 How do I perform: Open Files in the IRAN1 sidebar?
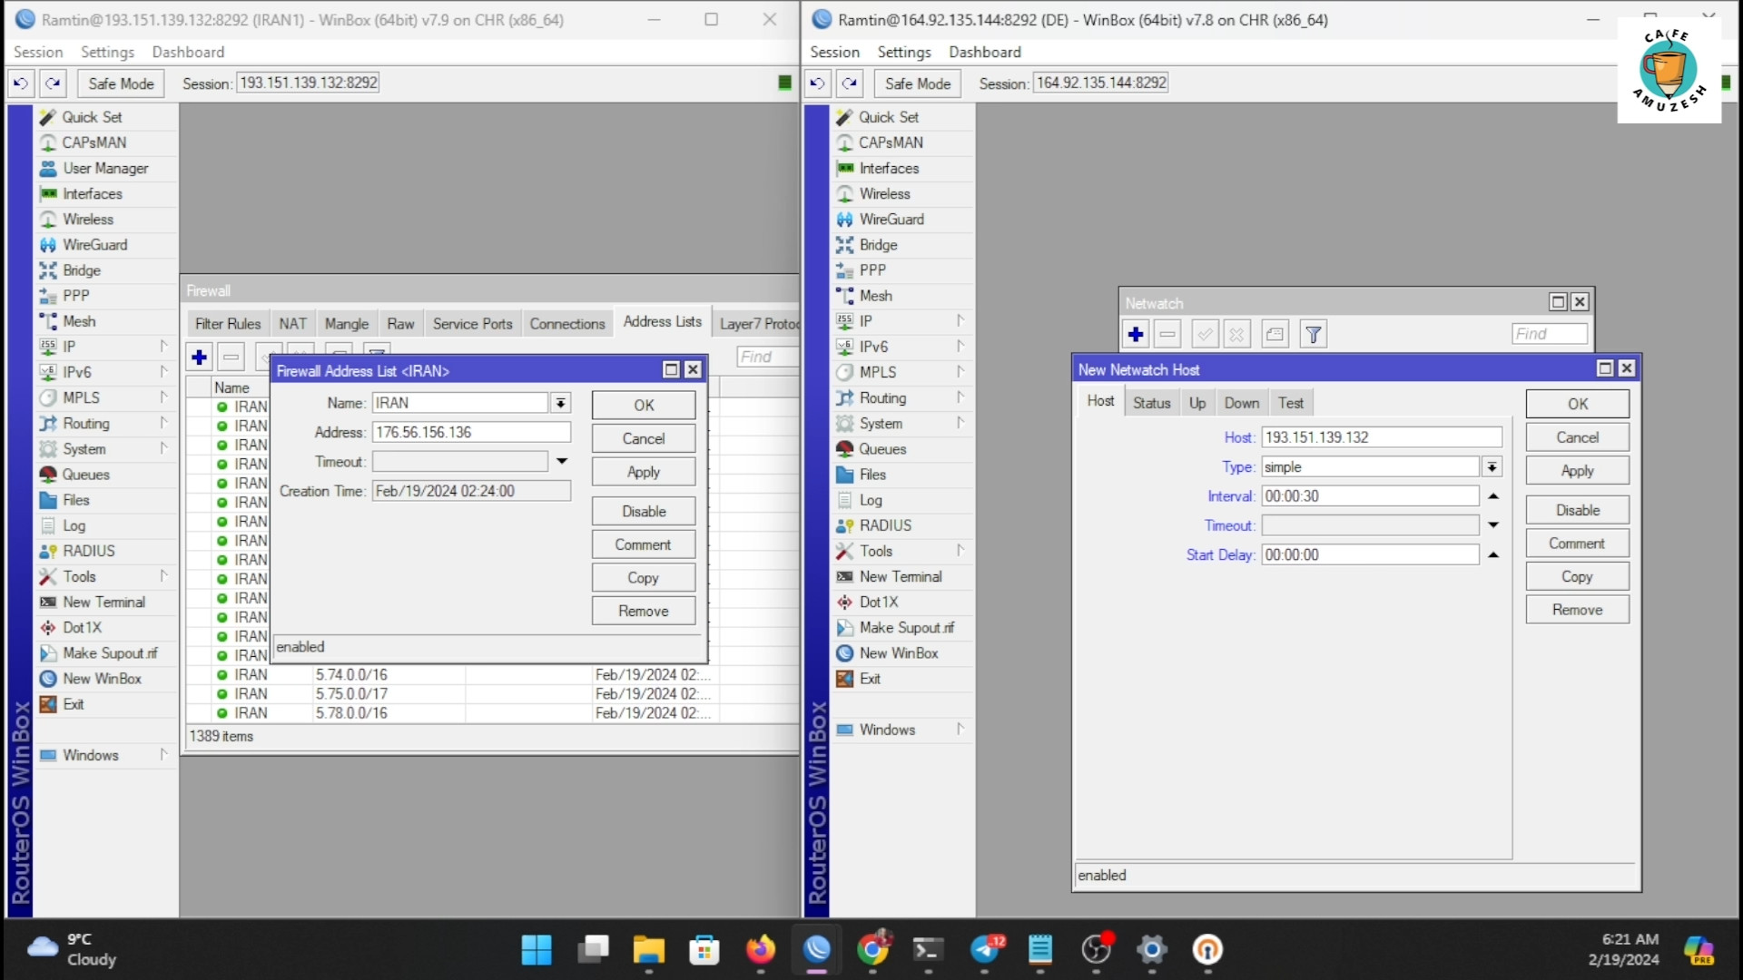tap(76, 501)
